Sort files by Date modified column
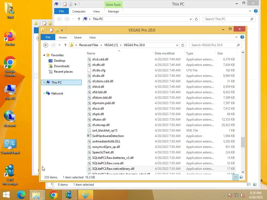This screenshot has width=267, height=200. click(169, 53)
